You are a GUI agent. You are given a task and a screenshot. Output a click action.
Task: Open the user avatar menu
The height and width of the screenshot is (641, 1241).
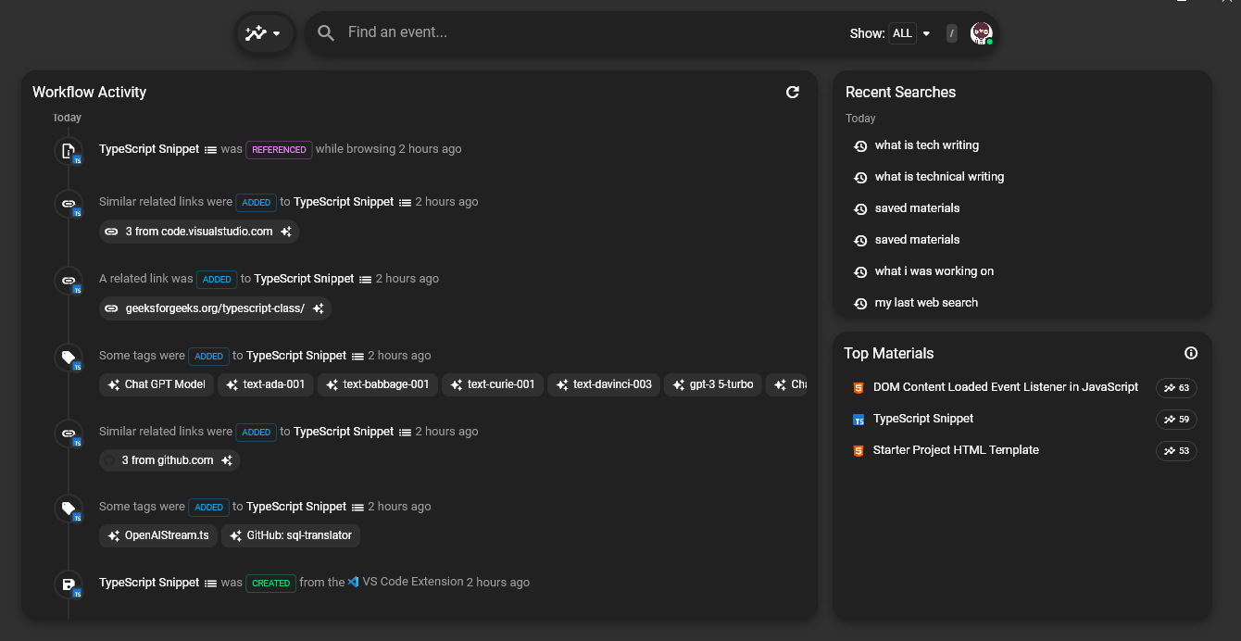[981, 32]
